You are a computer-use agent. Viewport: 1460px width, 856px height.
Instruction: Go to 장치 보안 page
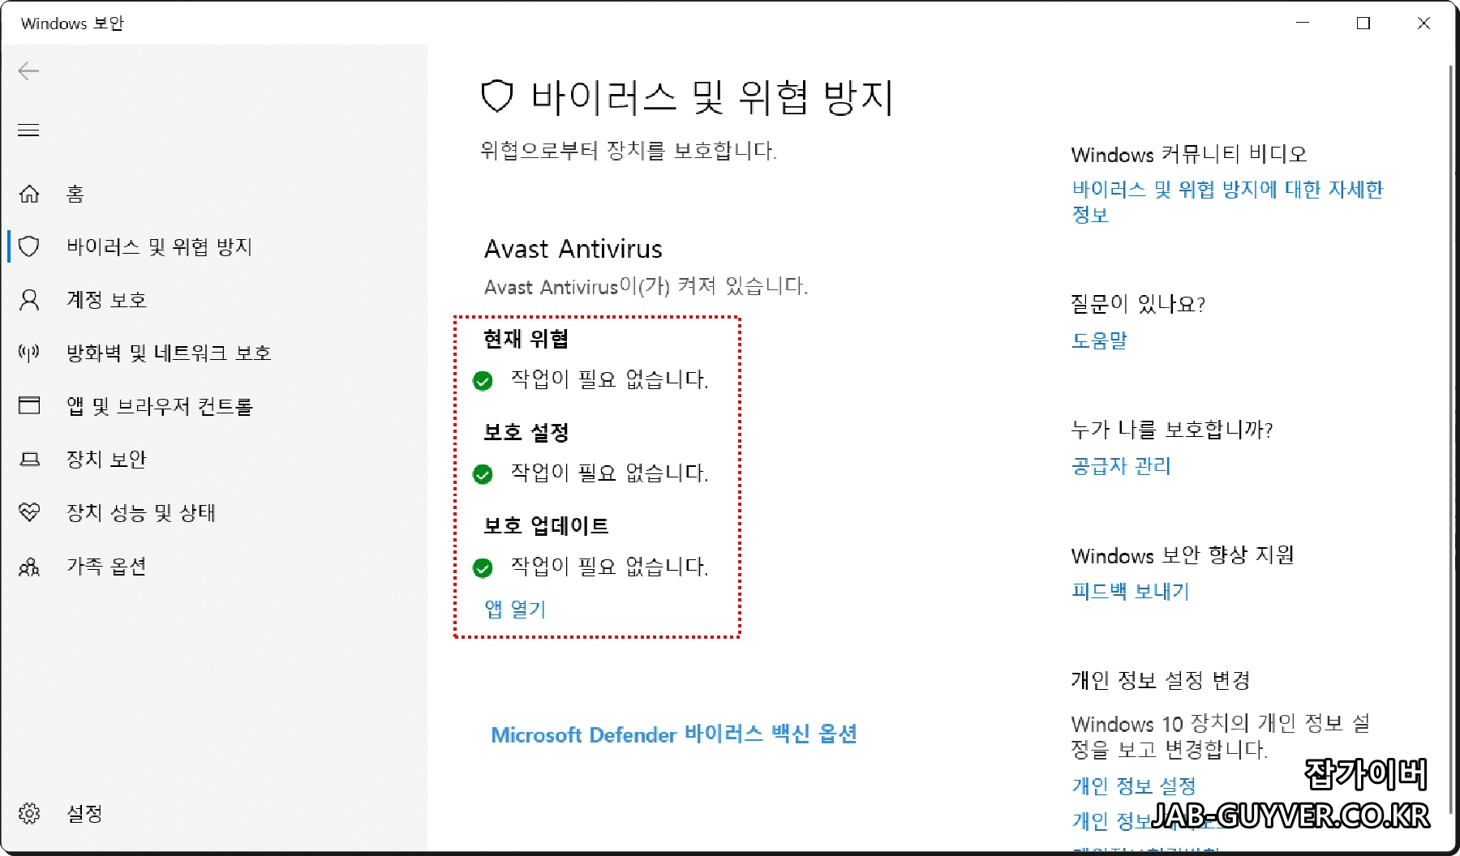coord(106,460)
